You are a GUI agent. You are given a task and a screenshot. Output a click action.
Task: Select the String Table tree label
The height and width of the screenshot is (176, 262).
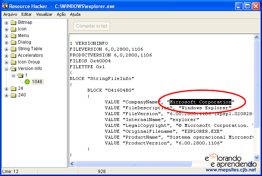tap(30, 49)
